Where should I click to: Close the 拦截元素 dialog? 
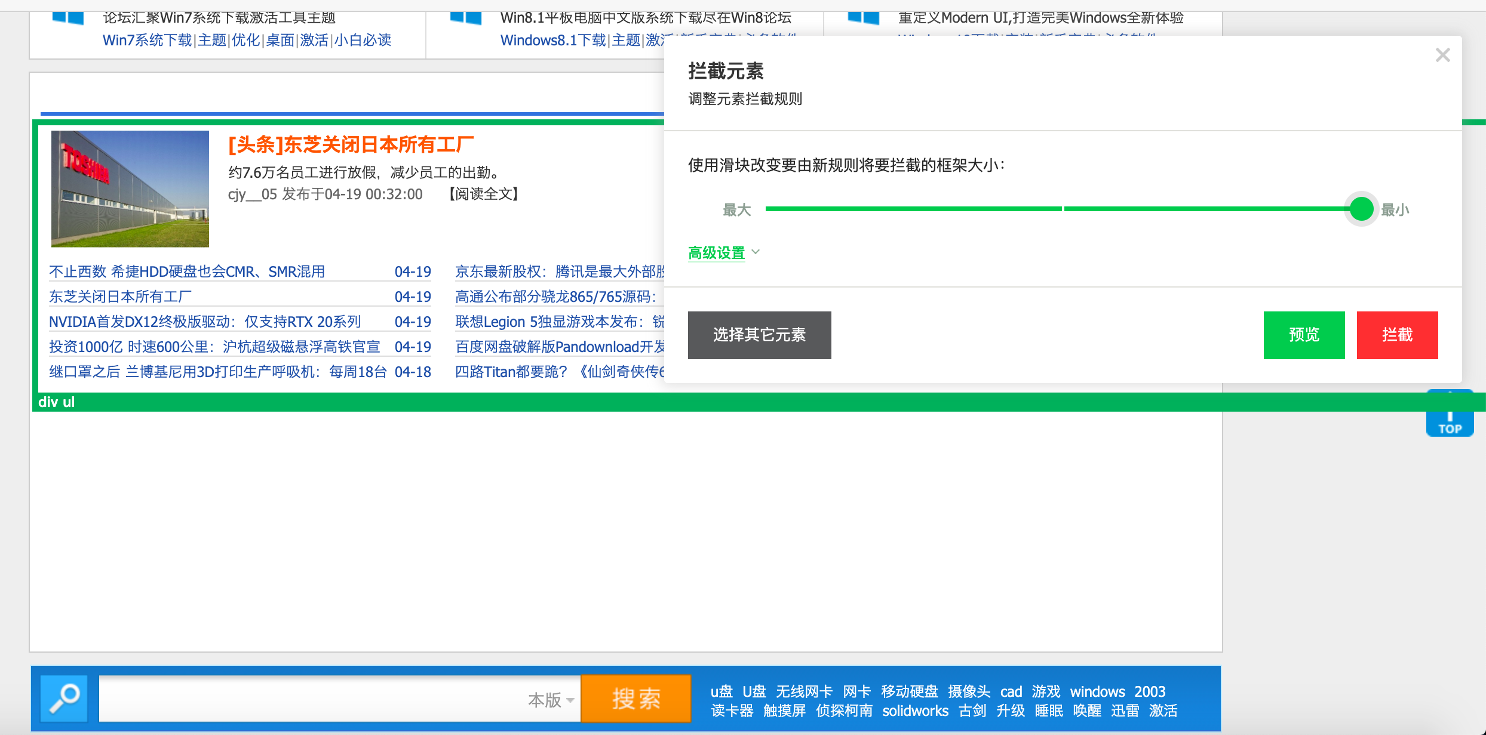(1442, 55)
